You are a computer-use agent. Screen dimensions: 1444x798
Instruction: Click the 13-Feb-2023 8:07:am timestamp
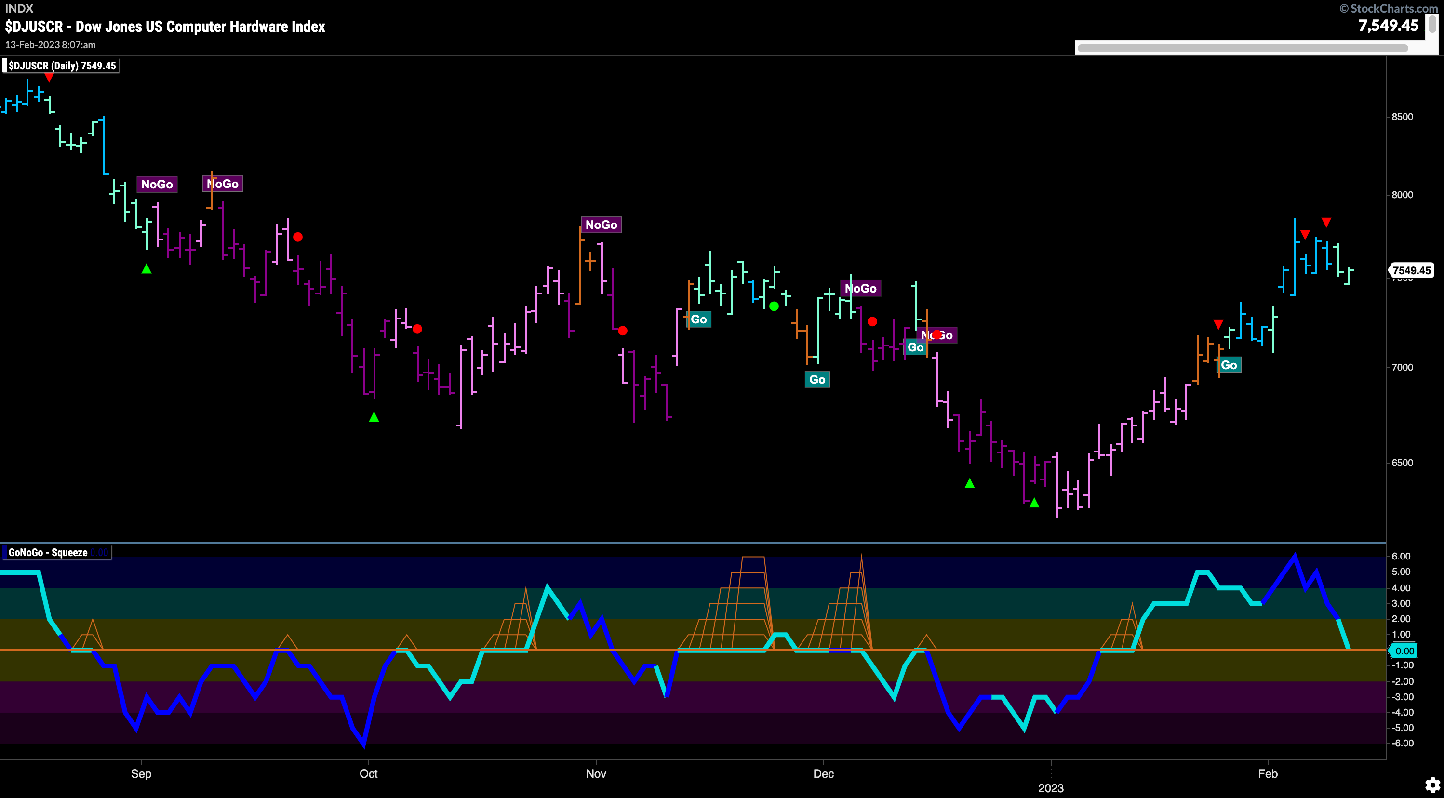point(51,45)
